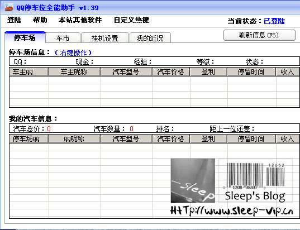Click the Sleep photo thumbnail

point(193,180)
